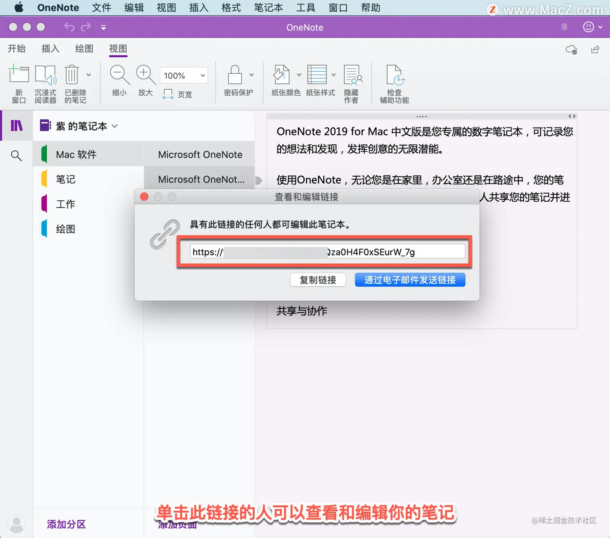Open the truncated Microsoft OneNot... page

pos(199,179)
